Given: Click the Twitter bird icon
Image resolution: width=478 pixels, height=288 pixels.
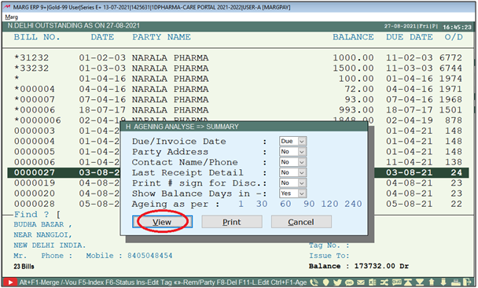Looking at the screenshot, I should tap(337, 282).
